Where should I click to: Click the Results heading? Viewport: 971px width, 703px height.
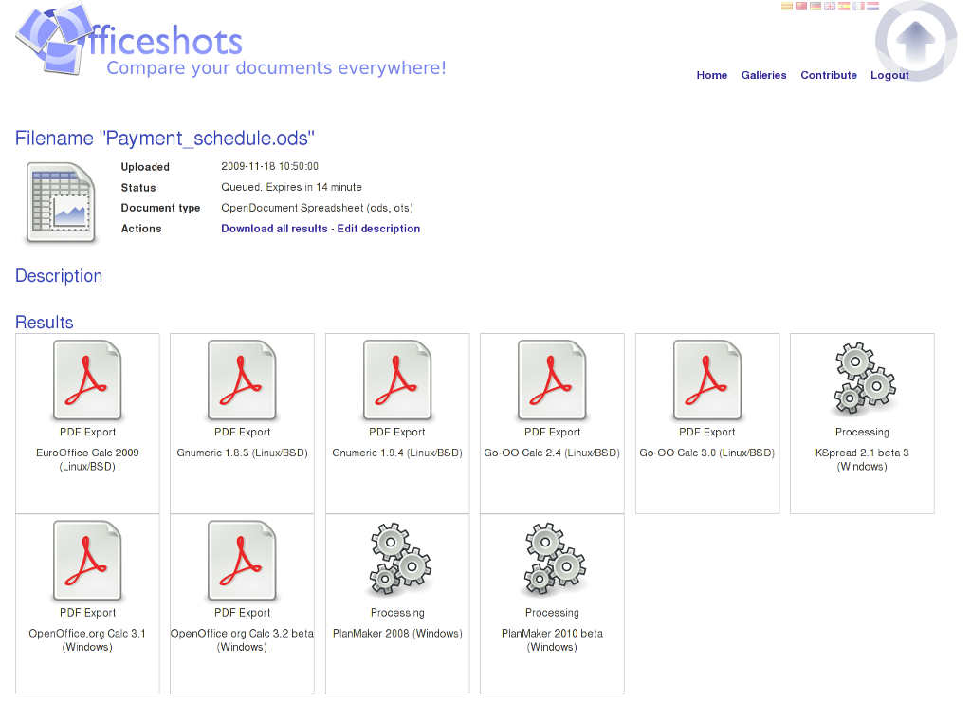[44, 322]
